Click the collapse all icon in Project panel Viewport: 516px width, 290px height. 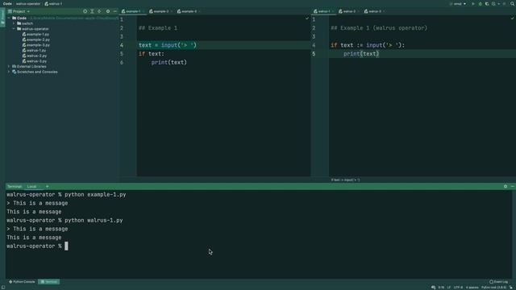[99, 11]
